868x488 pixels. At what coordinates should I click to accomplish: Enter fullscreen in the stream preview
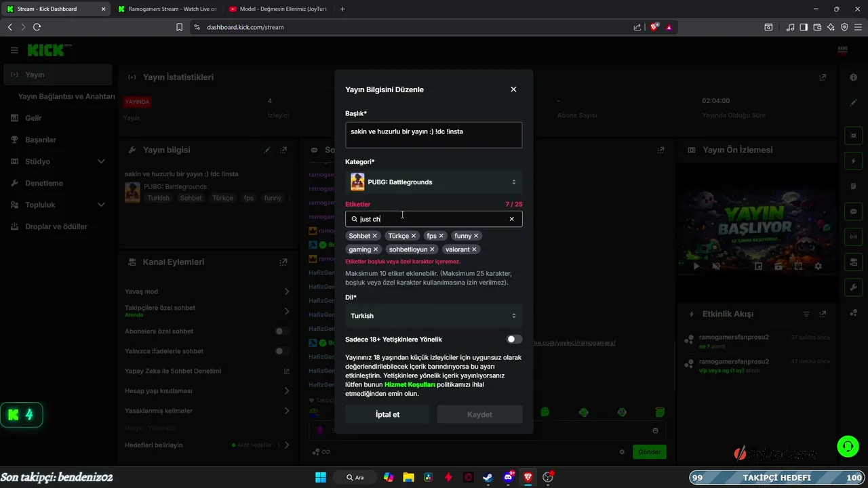(798, 266)
